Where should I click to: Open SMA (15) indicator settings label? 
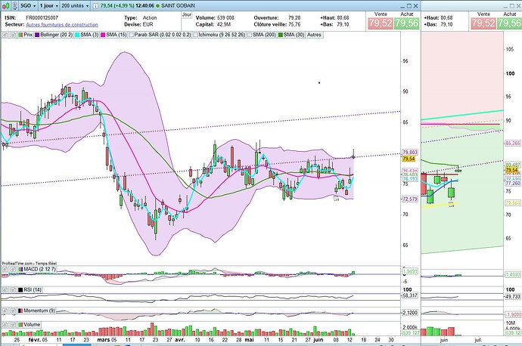coord(117,35)
